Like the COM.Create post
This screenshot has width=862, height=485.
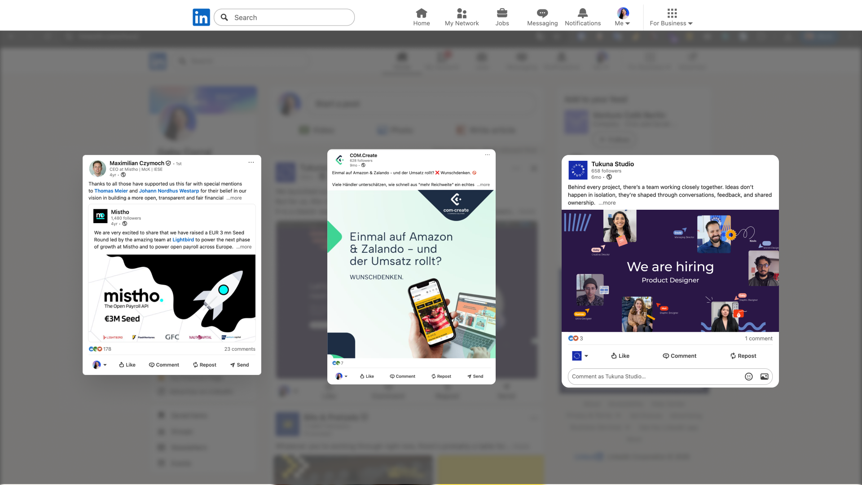click(x=367, y=376)
